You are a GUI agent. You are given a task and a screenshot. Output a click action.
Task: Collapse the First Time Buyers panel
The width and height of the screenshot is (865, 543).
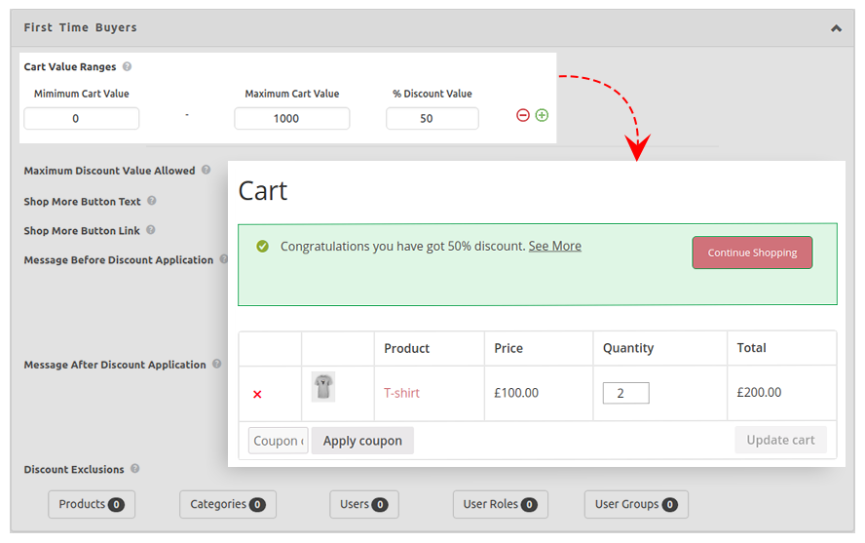tap(836, 28)
